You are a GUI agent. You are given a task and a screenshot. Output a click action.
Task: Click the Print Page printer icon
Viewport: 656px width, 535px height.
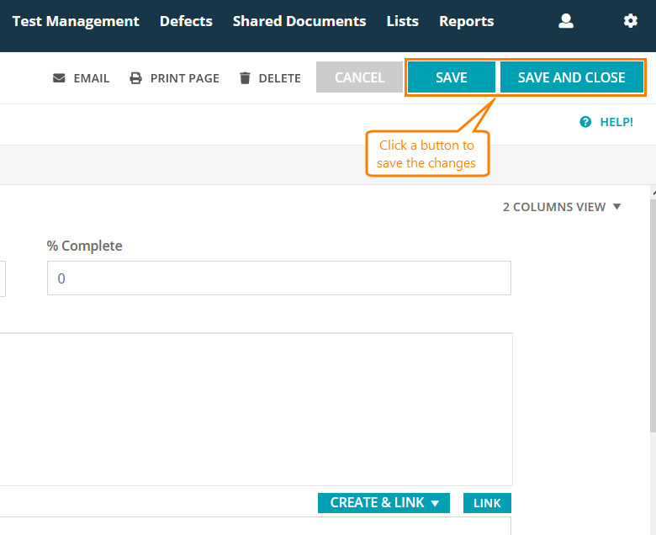tap(136, 78)
